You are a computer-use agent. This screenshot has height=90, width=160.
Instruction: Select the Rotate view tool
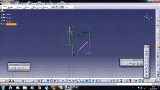(73, 81)
